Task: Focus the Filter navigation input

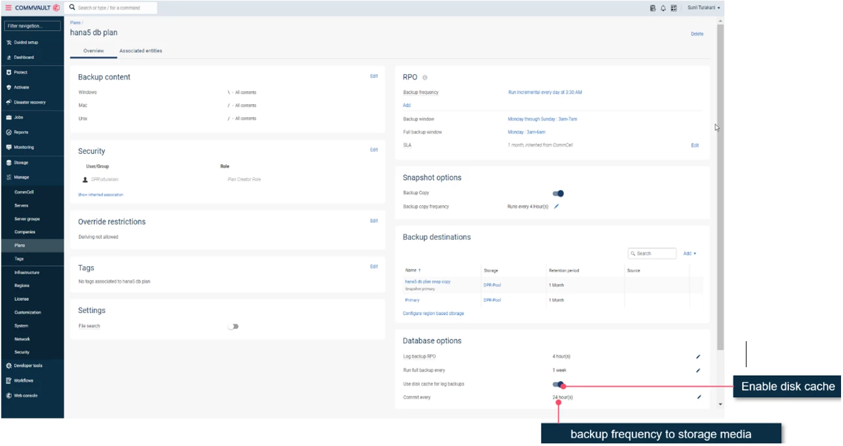Action: coord(33,26)
